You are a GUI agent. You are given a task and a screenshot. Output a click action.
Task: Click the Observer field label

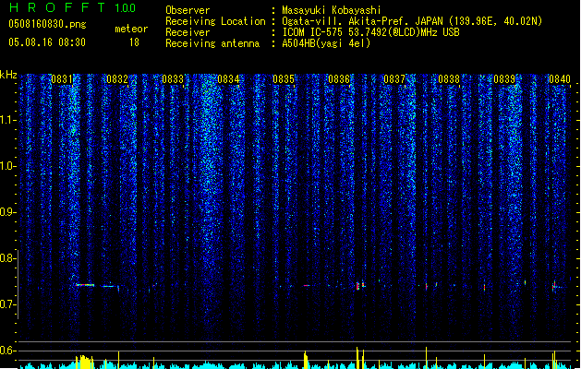[188, 10]
